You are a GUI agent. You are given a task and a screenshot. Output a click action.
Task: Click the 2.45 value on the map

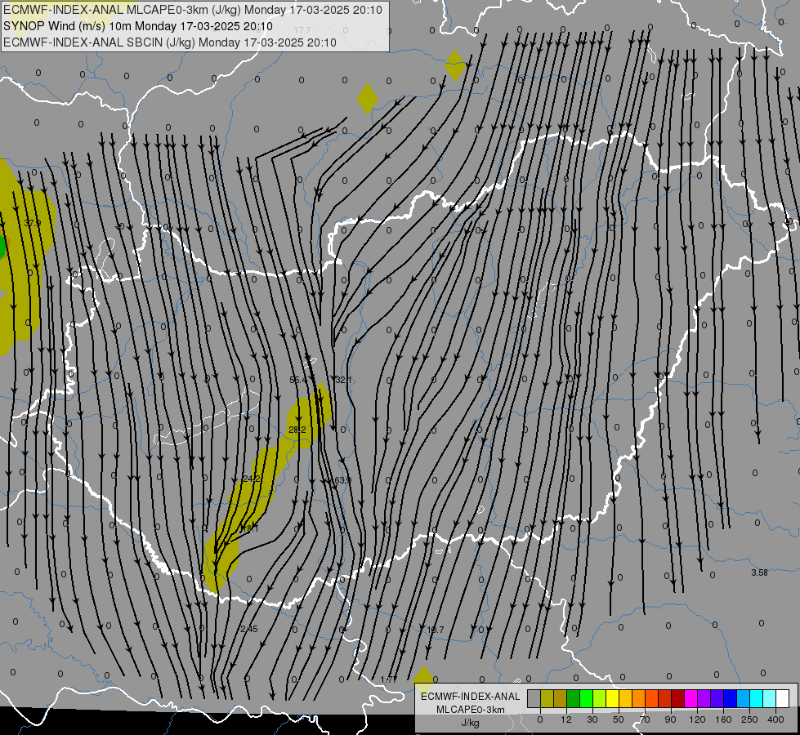tap(249, 629)
